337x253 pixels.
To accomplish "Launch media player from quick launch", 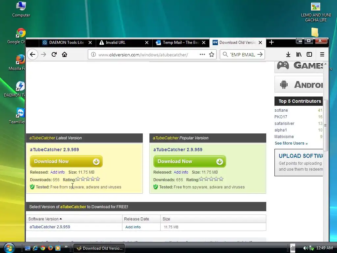I will click(x=58, y=248).
